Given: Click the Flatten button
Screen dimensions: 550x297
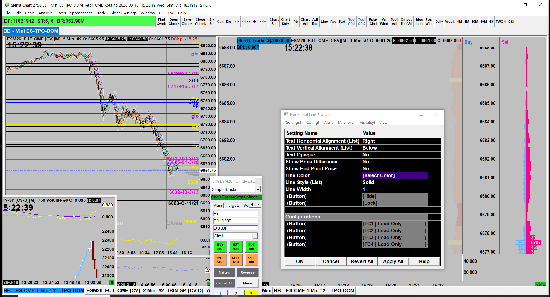Looking at the screenshot, I should 224,272.
